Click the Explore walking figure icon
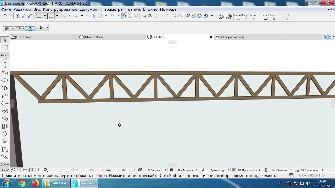This screenshot has height=188, width=335. 38,170
